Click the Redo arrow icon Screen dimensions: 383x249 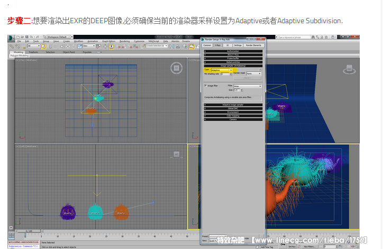[38, 37]
